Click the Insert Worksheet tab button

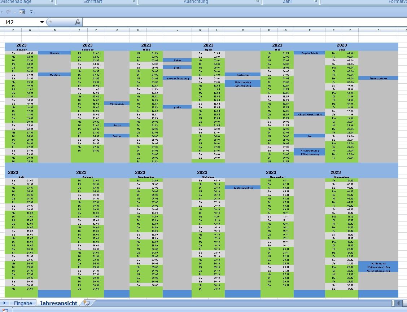click(x=86, y=303)
